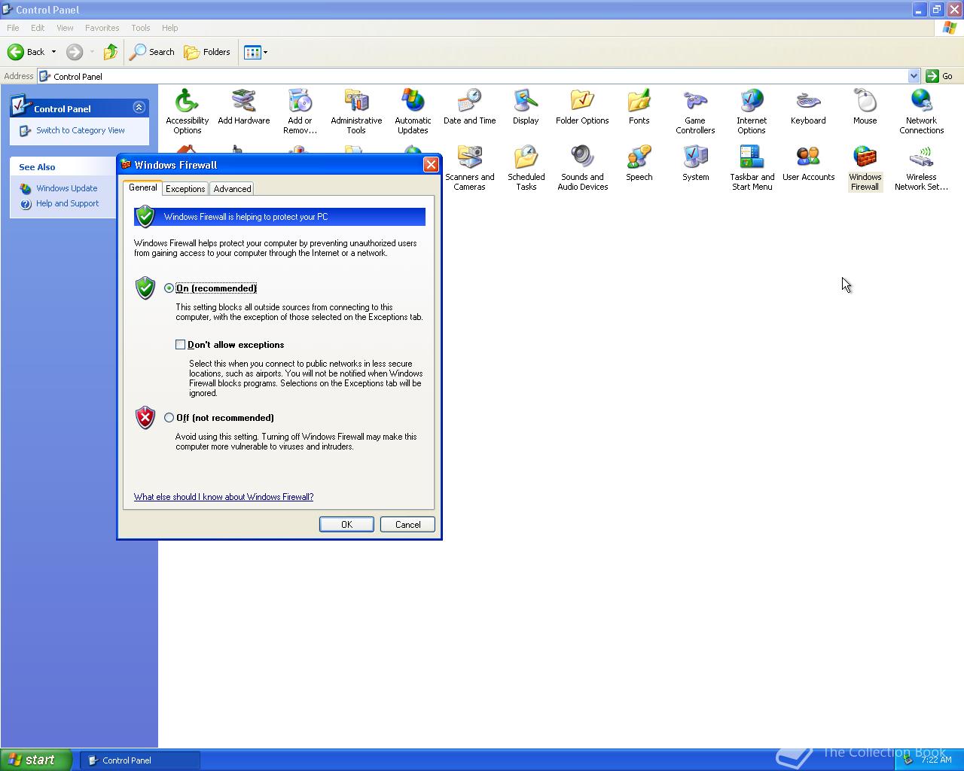The image size is (964, 771).
Task: Select the On (recommended) radio button
Action: click(x=169, y=288)
